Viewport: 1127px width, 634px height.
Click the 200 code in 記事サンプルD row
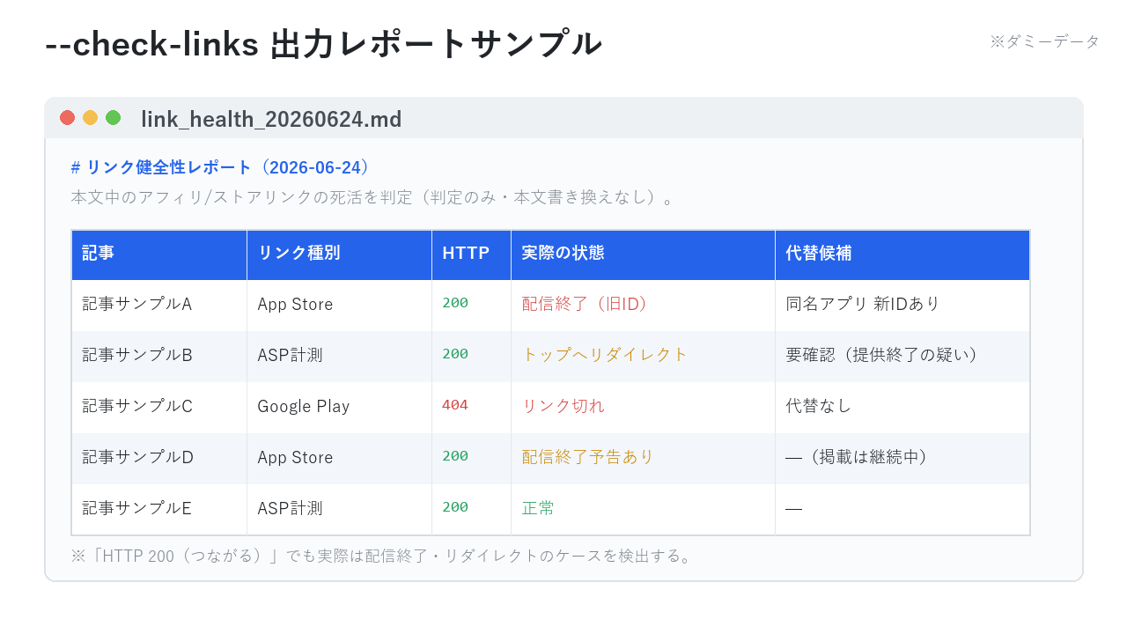click(455, 456)
